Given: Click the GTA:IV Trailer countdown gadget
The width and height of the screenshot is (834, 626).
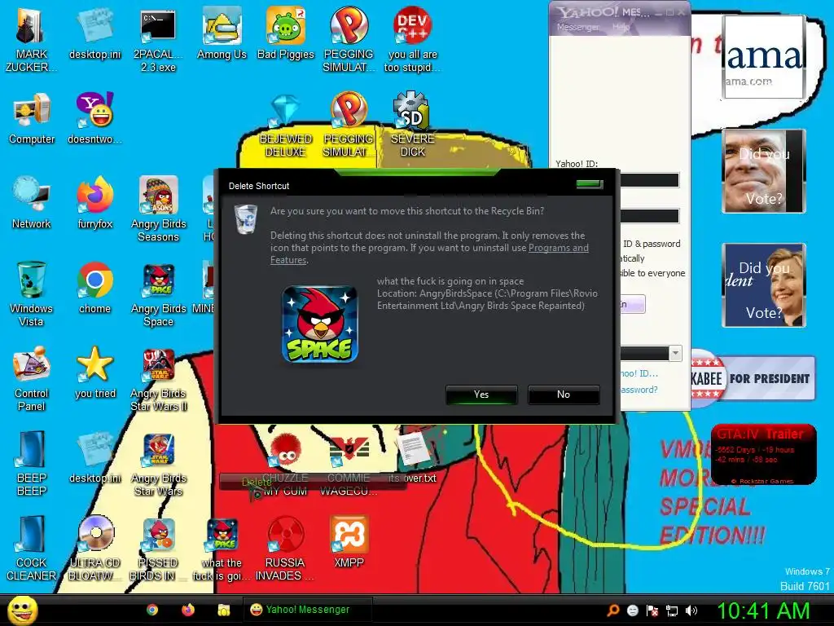Looking at the screenshot, I should (x=763, y=455).
